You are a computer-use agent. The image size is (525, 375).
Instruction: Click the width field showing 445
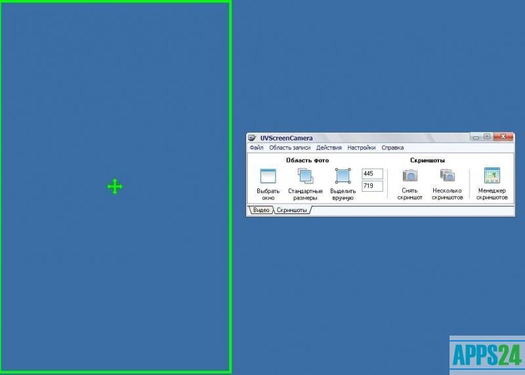click(x=372, y=173)
